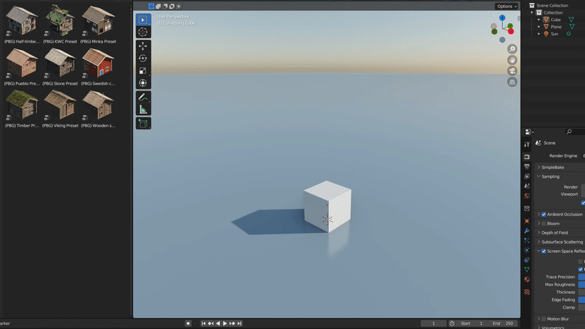The height and width of the screenshot is (329, 585).
Task: Expand the Plane item in outliner
Action: click(x=539, y=27)
